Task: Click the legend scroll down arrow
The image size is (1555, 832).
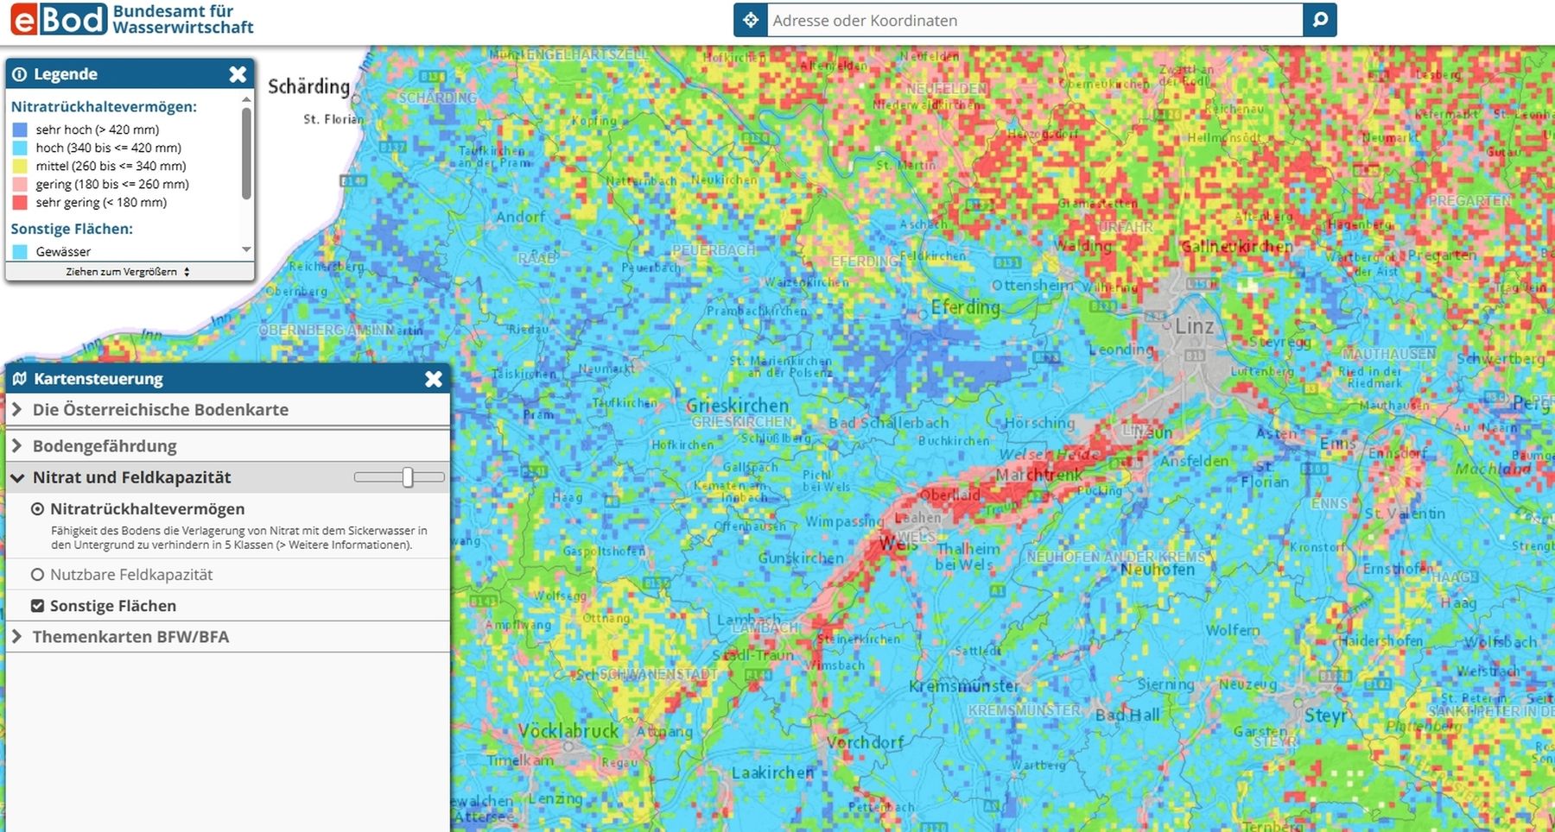Action: point(246,250)
